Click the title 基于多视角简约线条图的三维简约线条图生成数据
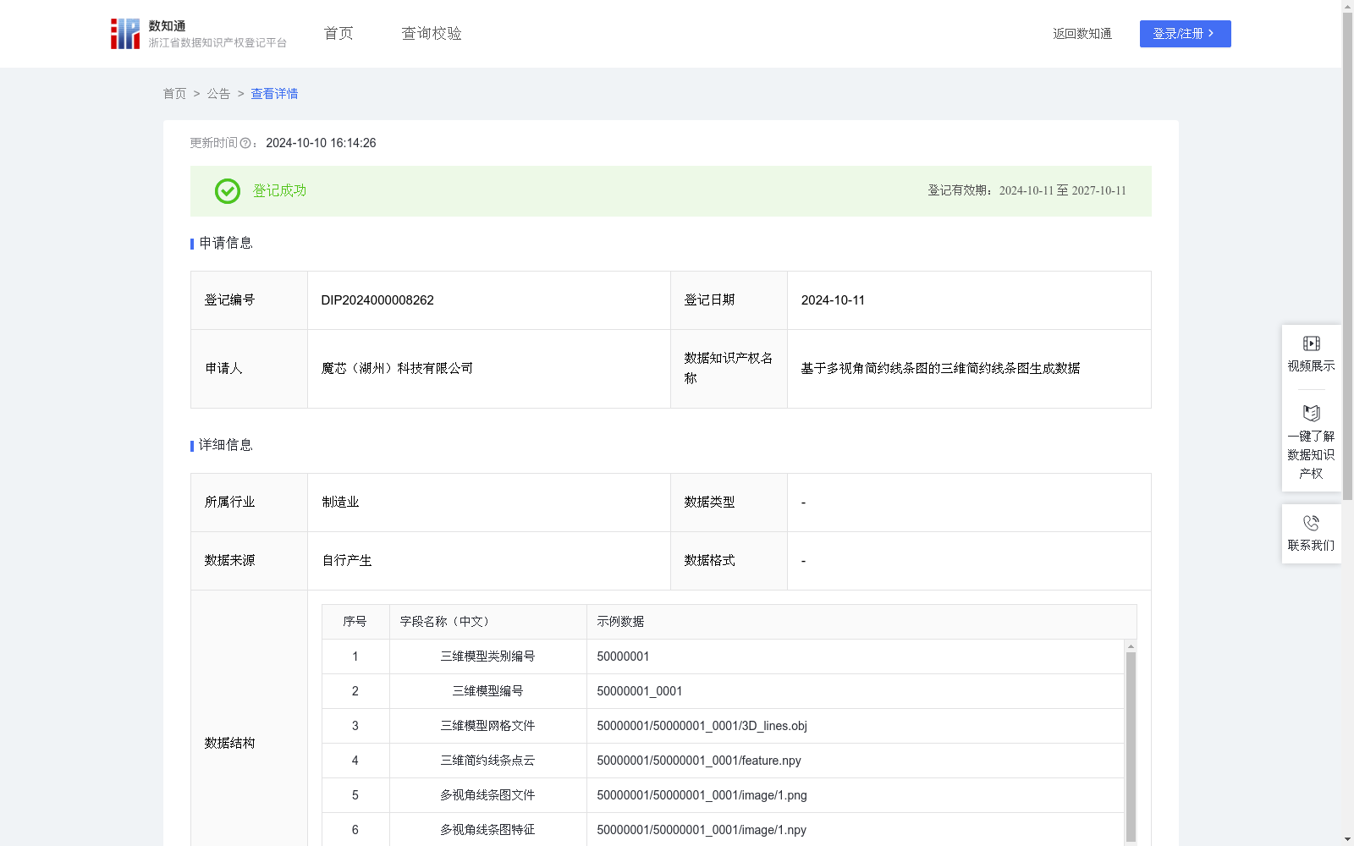This screenshot has height=846, width=1354. coord(940,369)
